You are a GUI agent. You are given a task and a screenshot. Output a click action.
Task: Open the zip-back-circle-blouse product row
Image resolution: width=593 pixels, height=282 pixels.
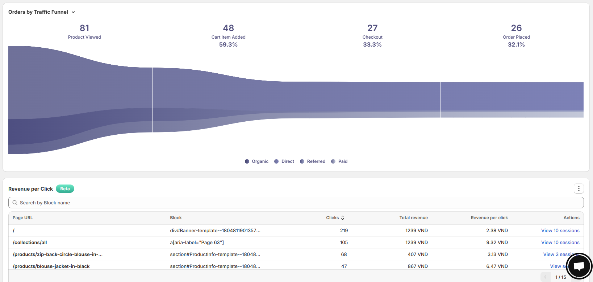(x=58, y=254)
